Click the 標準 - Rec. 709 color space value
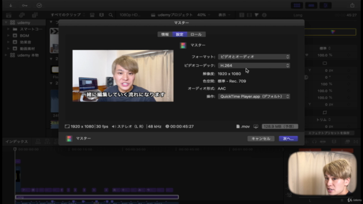Screen dimensions: 363x204 pyautogui.click(x=232, y=81)
